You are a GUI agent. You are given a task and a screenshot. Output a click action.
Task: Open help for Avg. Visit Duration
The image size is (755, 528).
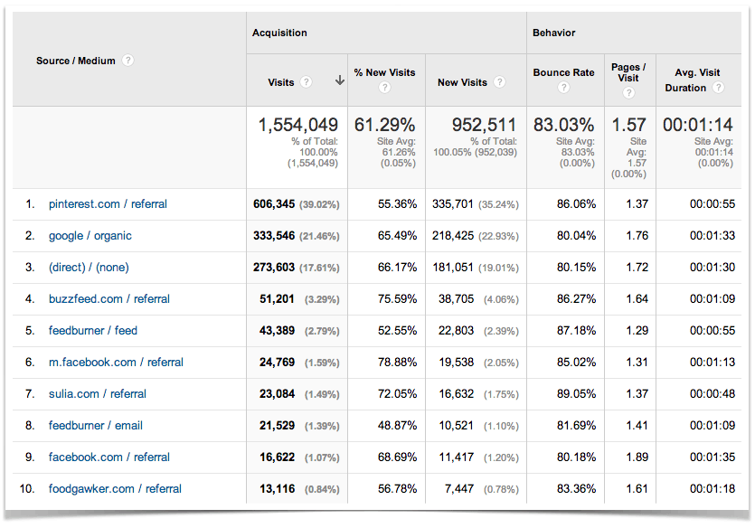pos(718,88)
